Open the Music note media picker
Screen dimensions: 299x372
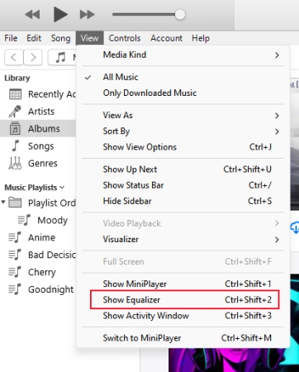click(62, 57)
